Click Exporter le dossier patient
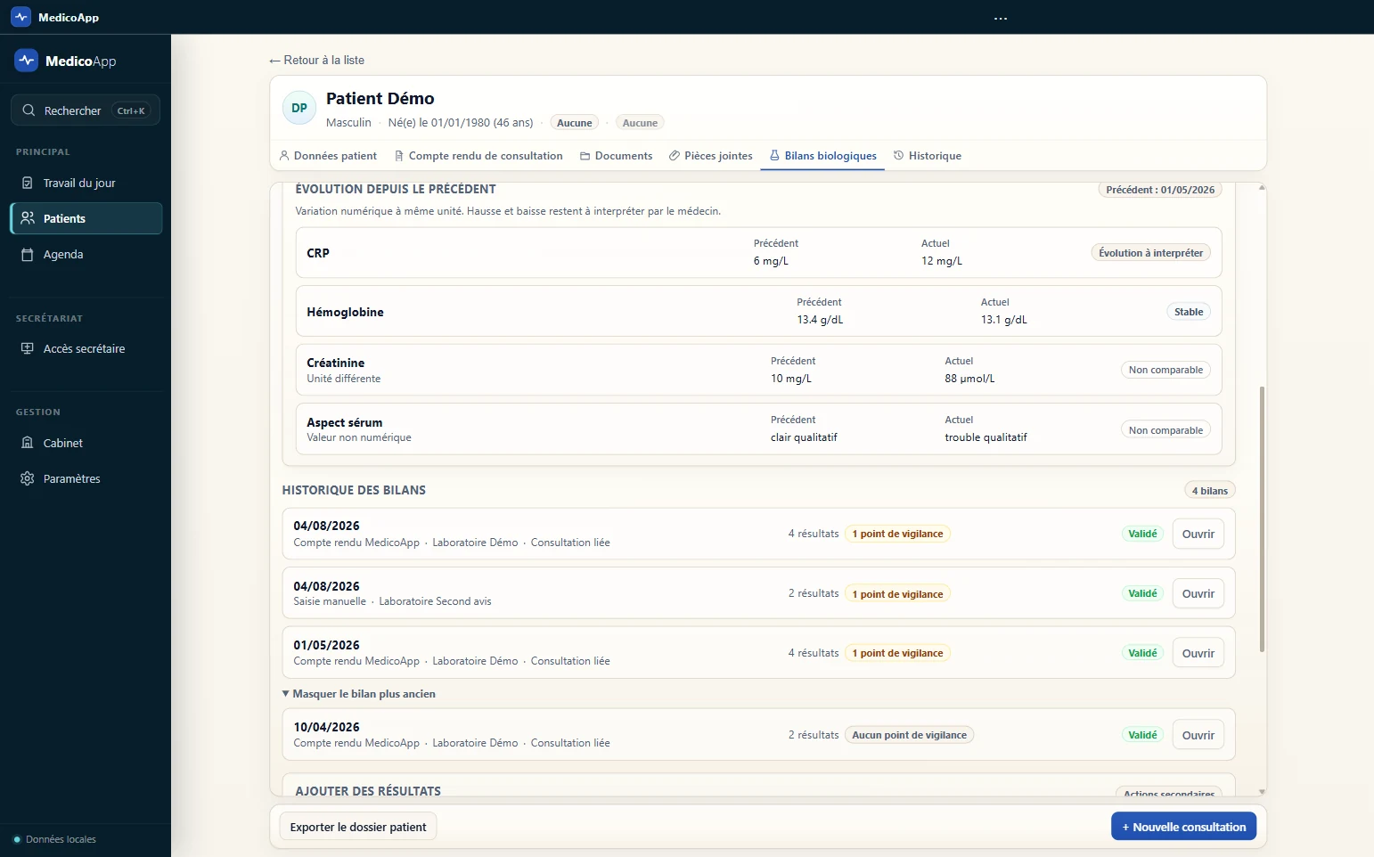This screenshot has width=1374, height=857. click(x=358, y=827)
